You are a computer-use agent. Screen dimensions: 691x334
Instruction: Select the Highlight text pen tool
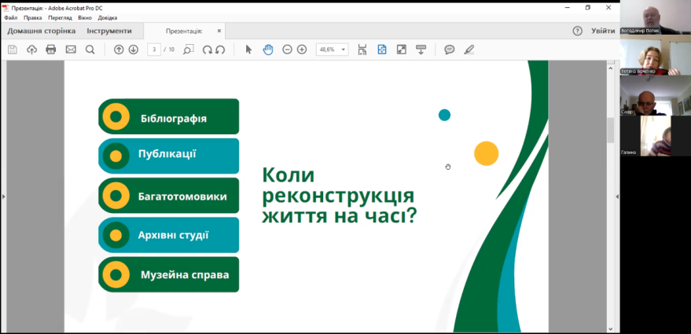469,50
